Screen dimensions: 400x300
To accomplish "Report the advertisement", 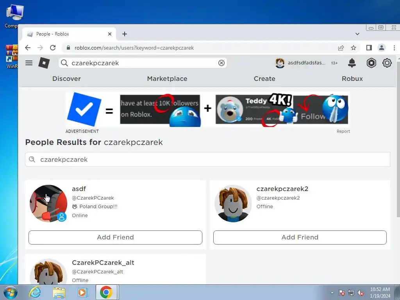I will click(x=343, y=131).
